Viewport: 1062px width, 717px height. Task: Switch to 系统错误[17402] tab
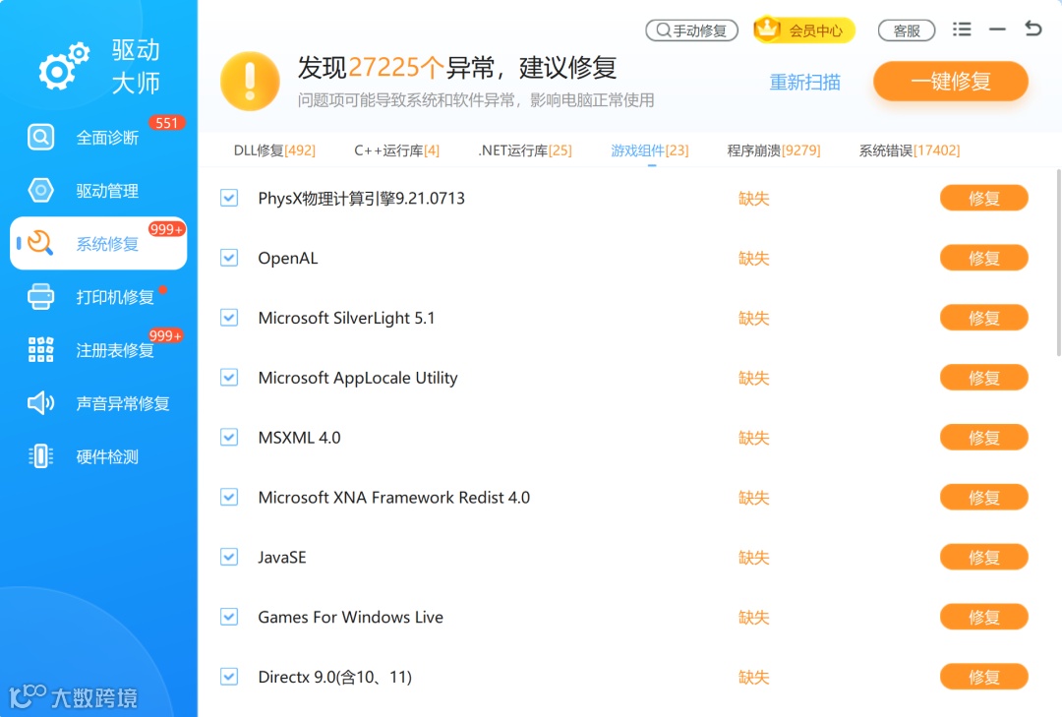click(910, 150)
